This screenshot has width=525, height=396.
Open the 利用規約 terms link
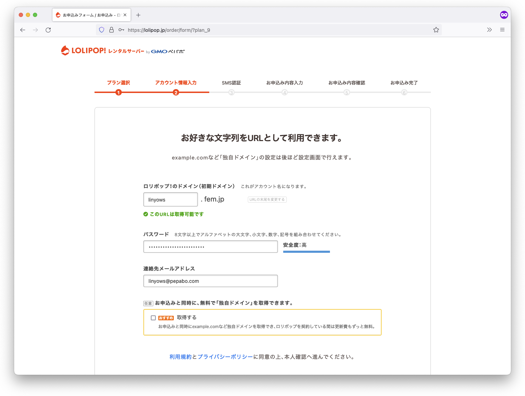click(x=180, y=357)
